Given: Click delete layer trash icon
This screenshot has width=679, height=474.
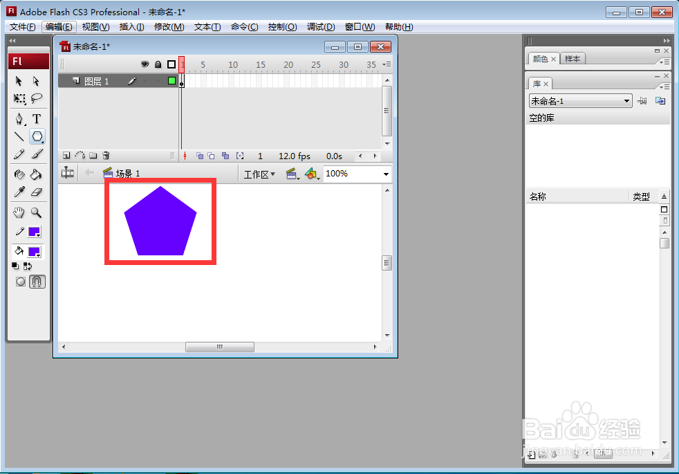Looking at the screenshot, I should point(106,155).
